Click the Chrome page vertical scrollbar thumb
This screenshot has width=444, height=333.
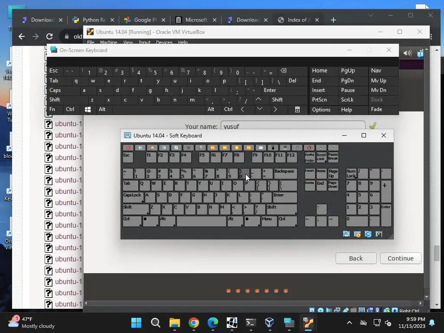437,253
